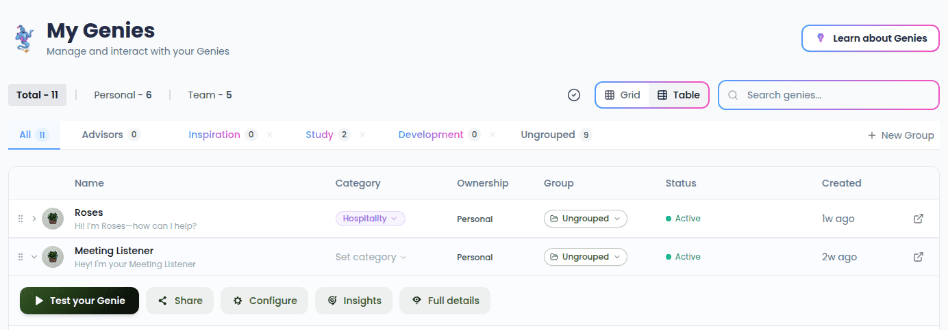This screenshot has width=948, height=330.
Task: Click Personal ownership in Roses row
Action: pos(475,219)
